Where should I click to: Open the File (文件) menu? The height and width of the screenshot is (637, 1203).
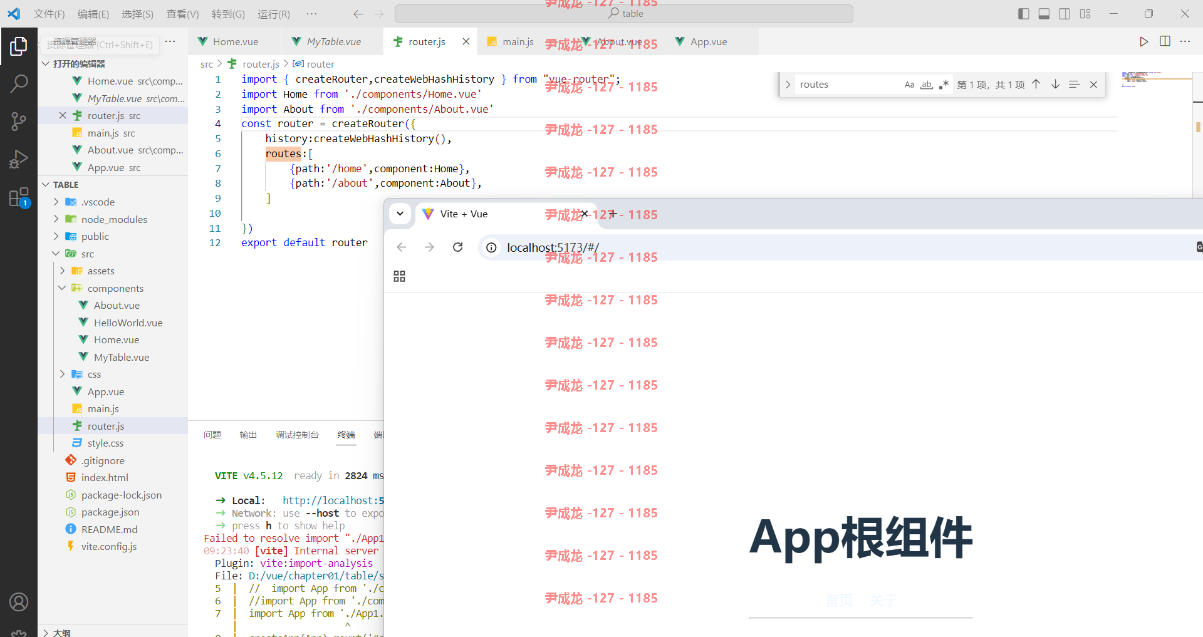pos(49,14)
